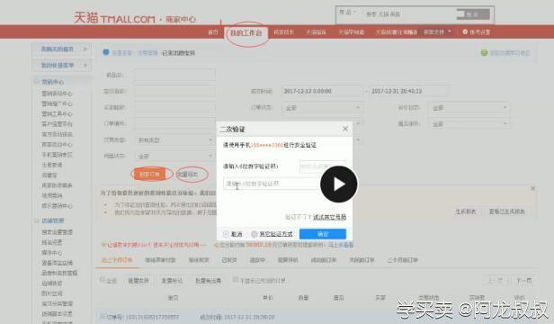The width and height of the screenshot is (554, 324).
Task: Open the 售后服务 dropdown showing 全部
Action: click(x=469, y=124)
